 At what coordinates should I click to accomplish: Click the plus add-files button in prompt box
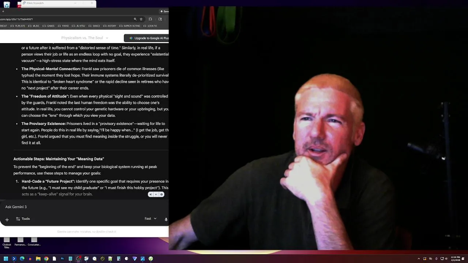tap(7, 220)
